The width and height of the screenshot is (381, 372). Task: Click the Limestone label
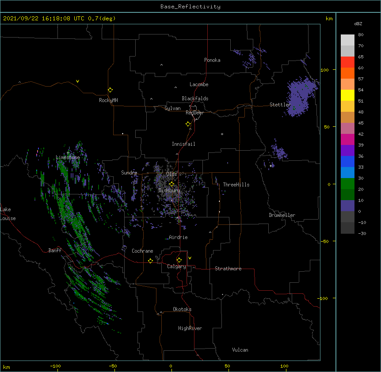[x=68, y=157]
